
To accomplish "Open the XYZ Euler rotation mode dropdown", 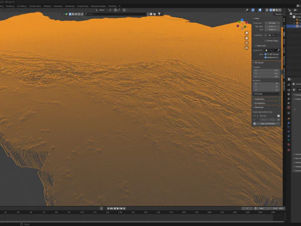I will click(267, 94).
